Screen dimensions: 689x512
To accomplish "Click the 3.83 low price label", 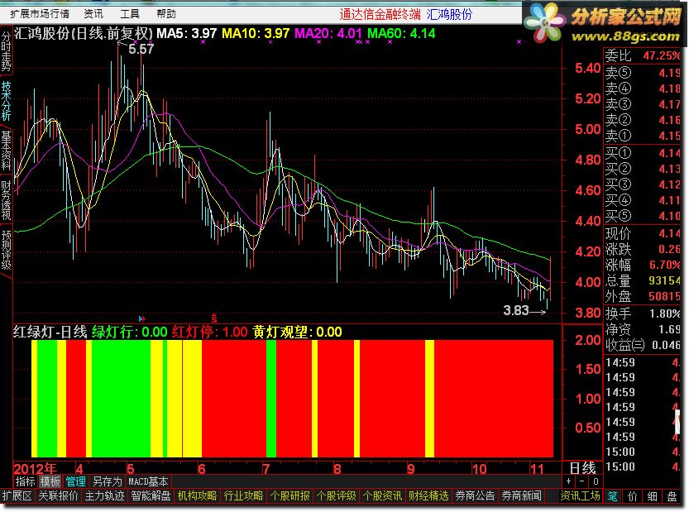I will click(x=516, y=310).
